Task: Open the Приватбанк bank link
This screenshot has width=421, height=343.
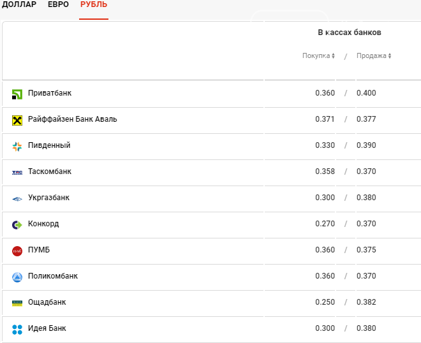Action: pos(50,93)
